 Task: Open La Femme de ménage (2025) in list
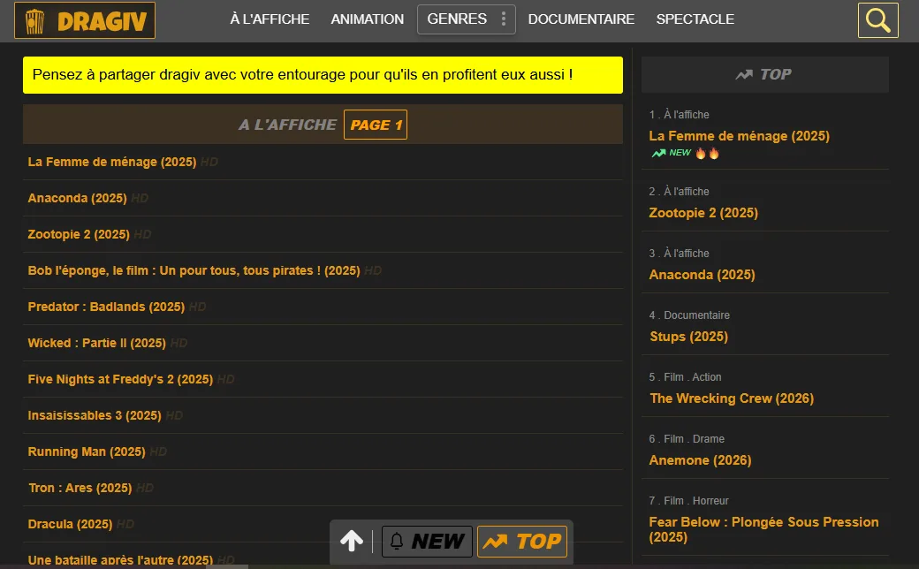pyautogui.click(x=112, y=163)
